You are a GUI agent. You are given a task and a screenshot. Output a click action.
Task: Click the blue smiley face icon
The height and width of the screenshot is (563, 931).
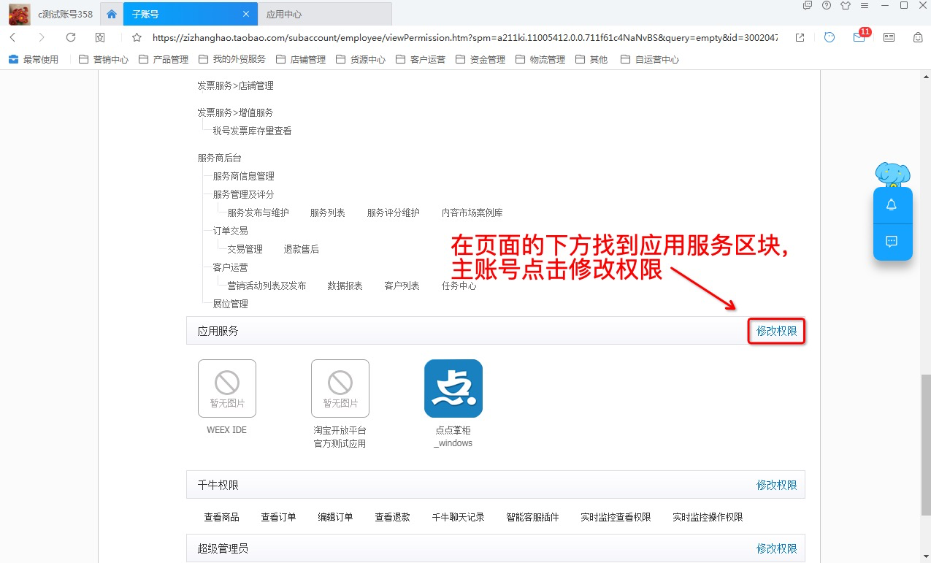(830, 37)
